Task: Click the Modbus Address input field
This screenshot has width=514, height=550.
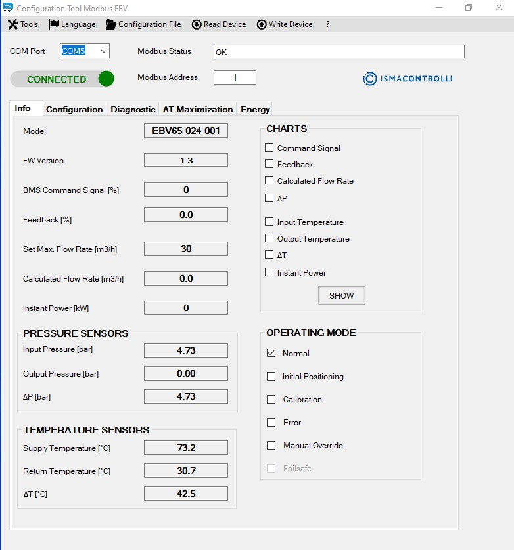Action: tap(235, 77)
